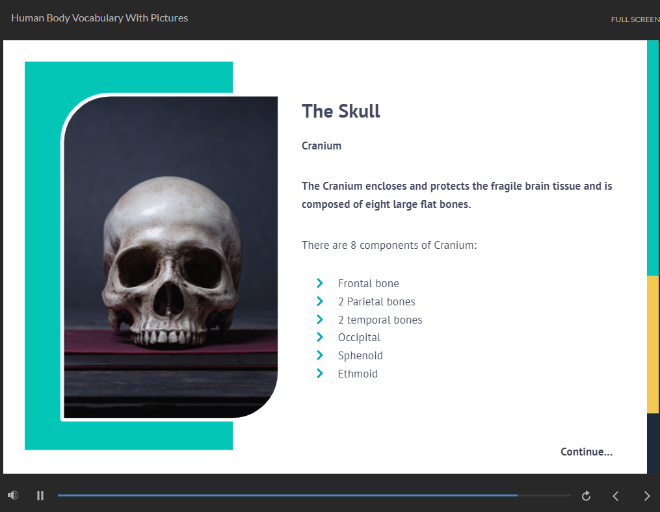Enter full screen mode
Screen dimensions: 660x512
(635, 19)
